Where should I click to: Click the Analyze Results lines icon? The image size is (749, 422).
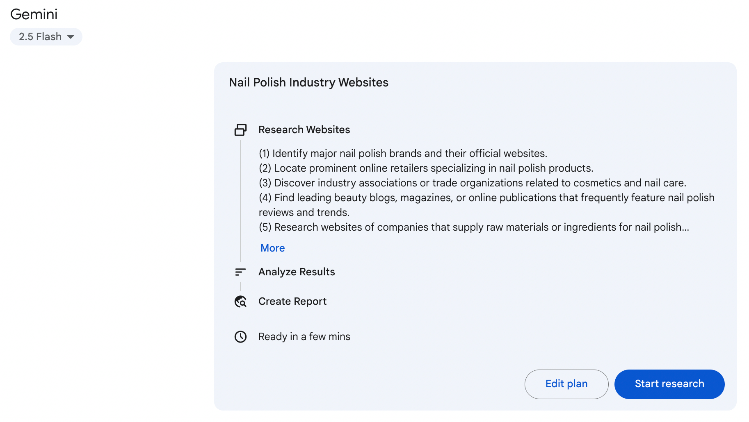240,272
